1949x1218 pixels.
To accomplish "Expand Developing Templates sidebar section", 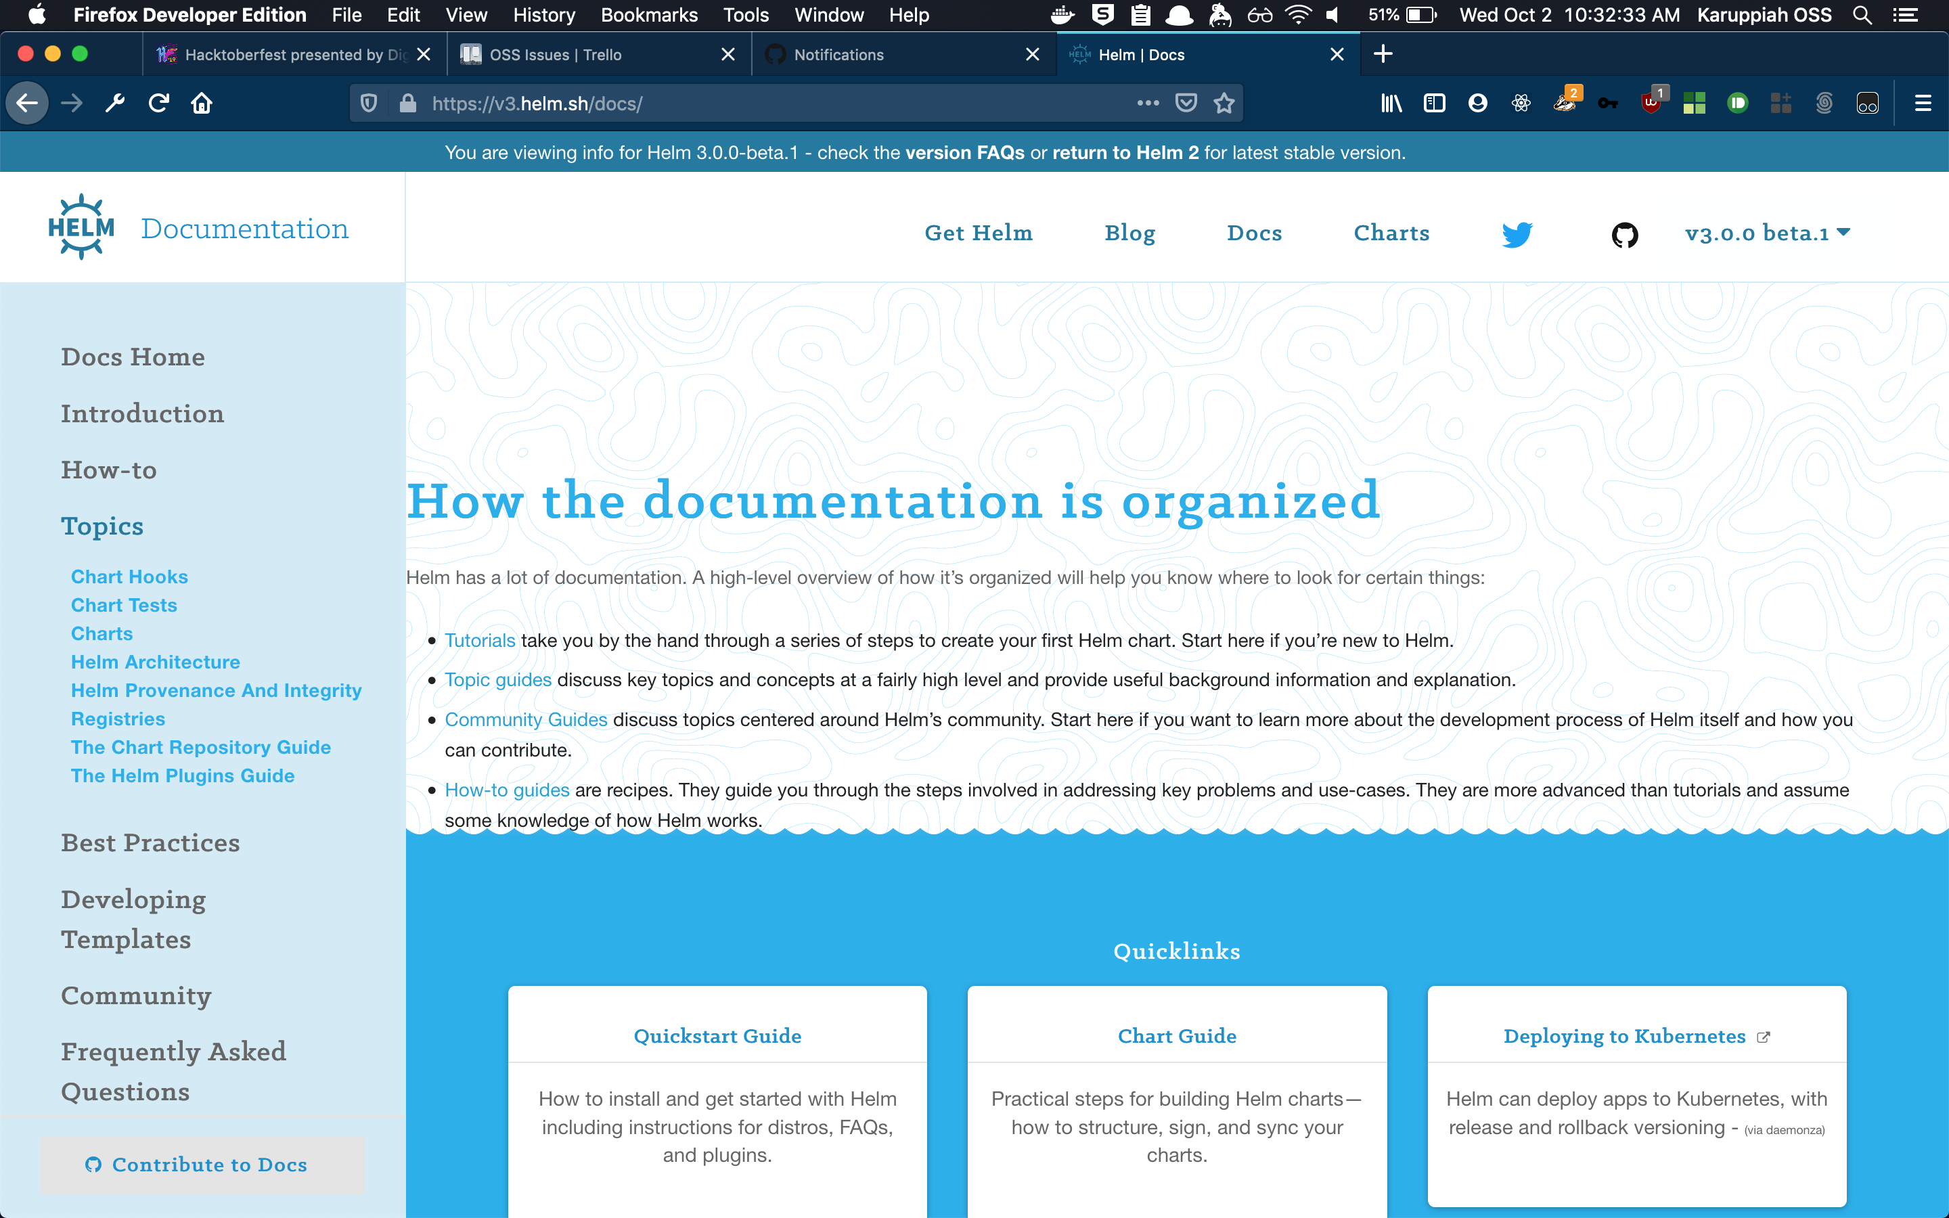I will [134, 919].
